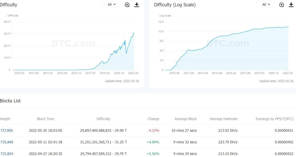Download the Difficulty chart data
This screenshot has height=157, width=296.
click(x=137, y=5)
